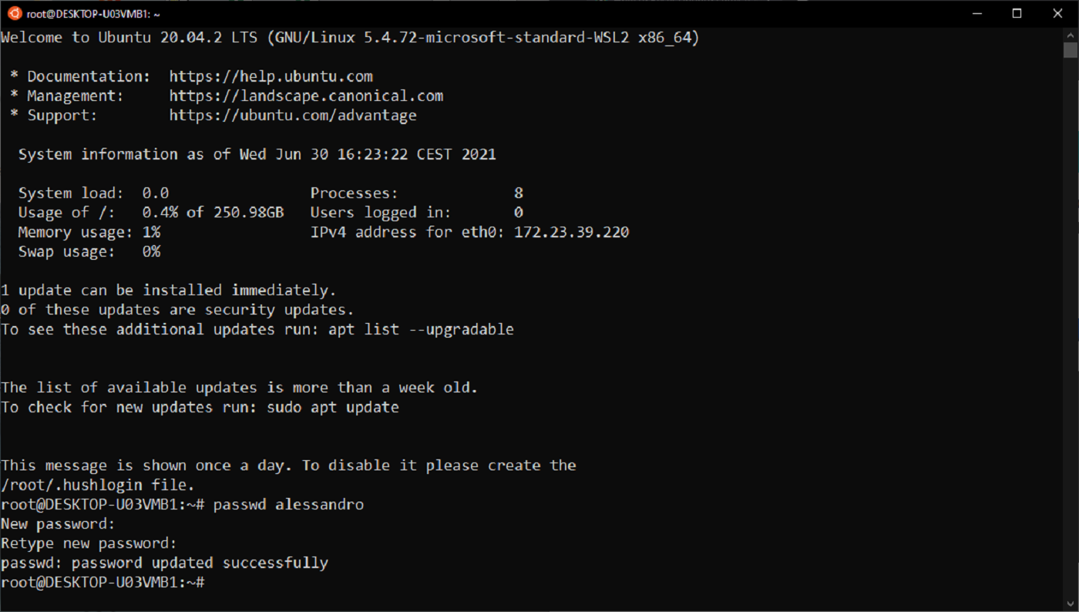This screenshot has width=1079, height=612.
Task: Open the https://help.ubuntu.com documentation link
Action: pos(271,76)
